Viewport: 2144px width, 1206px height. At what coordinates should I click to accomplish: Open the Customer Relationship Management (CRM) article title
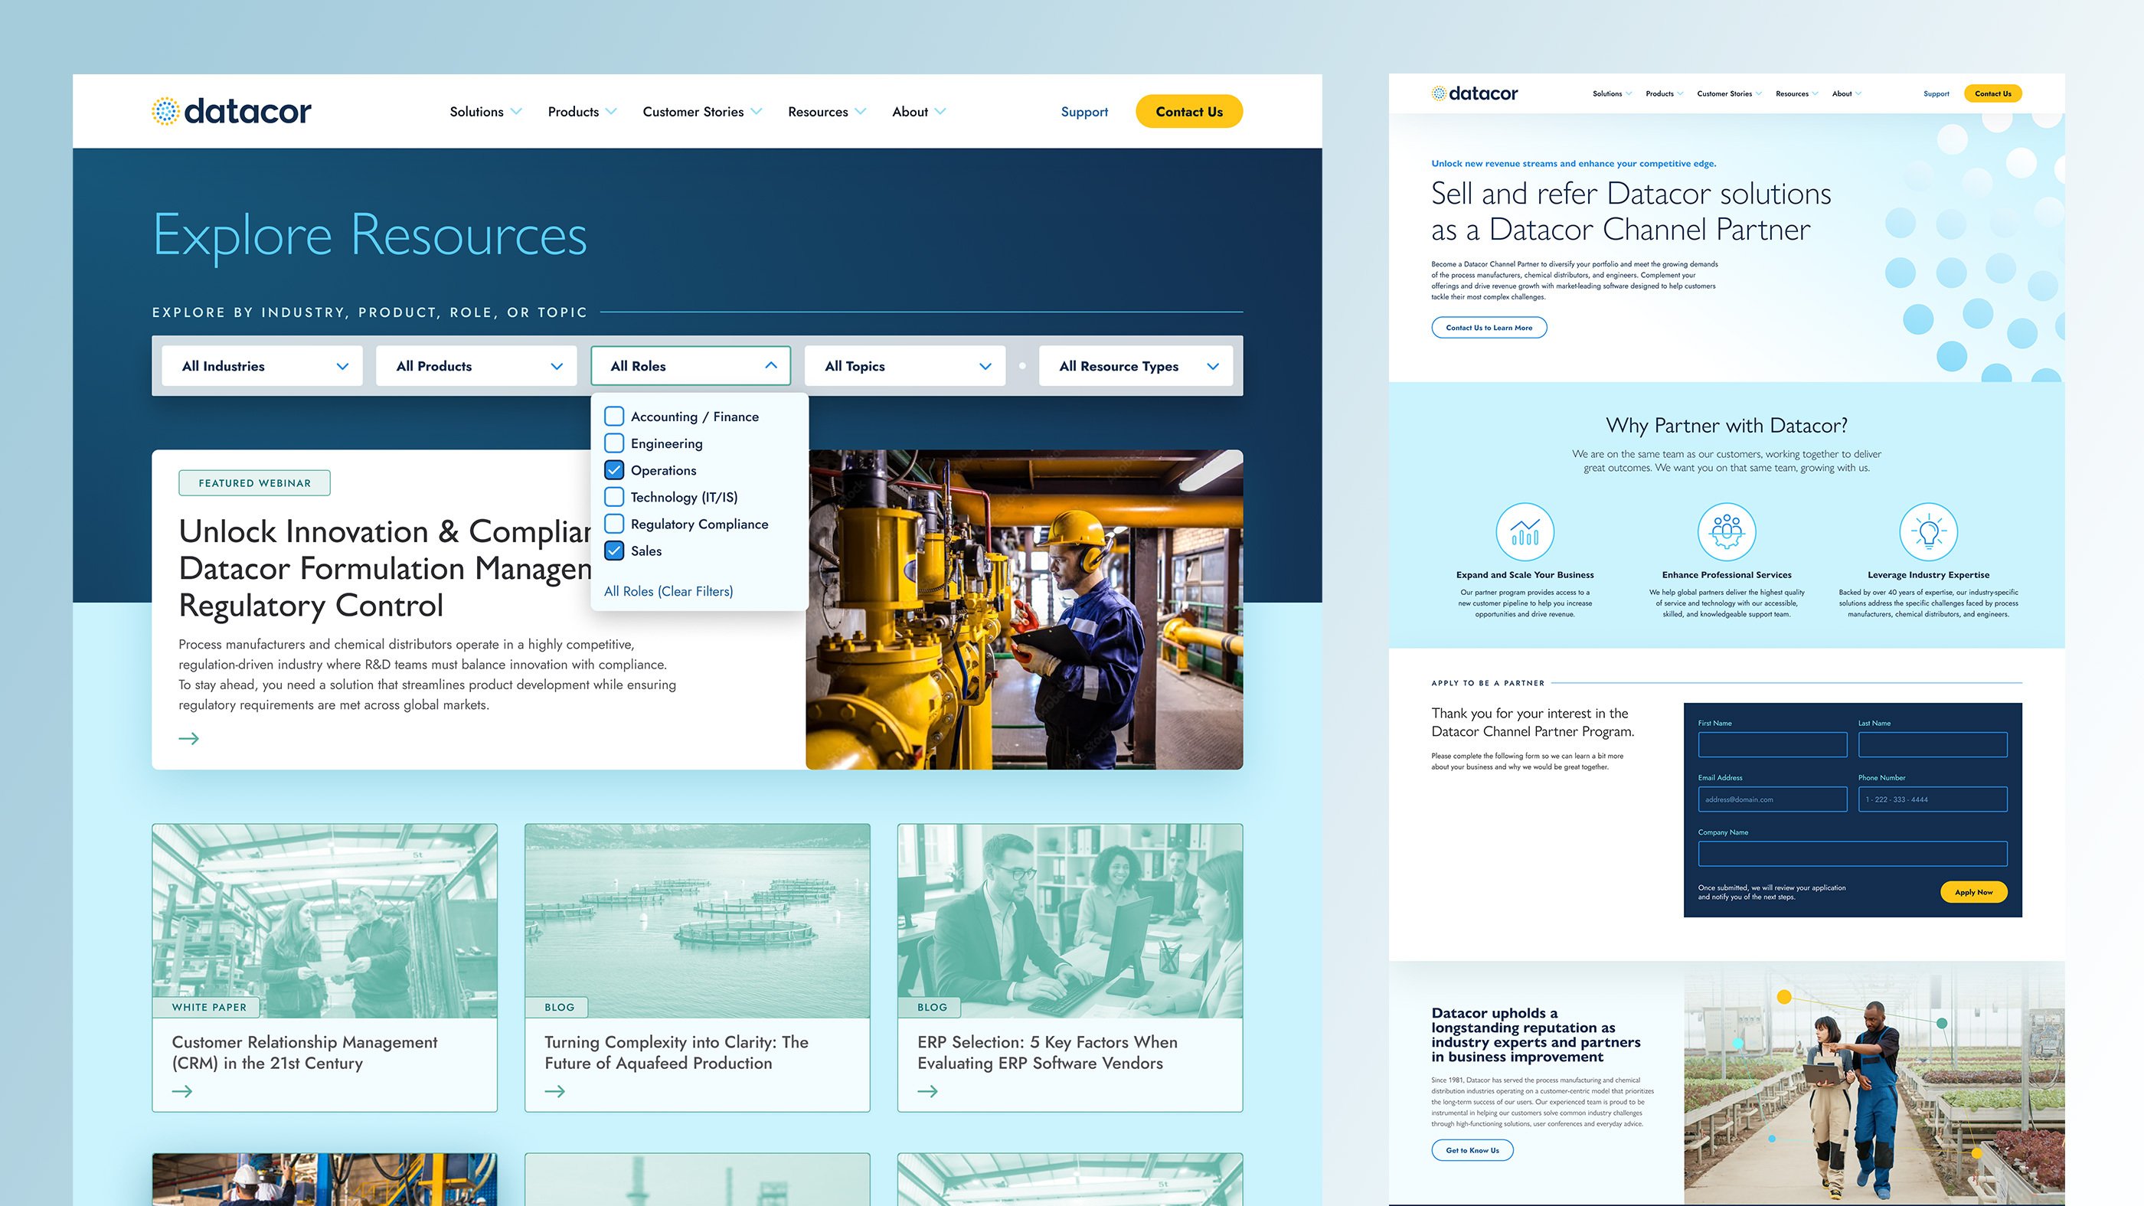[305, 1052]
